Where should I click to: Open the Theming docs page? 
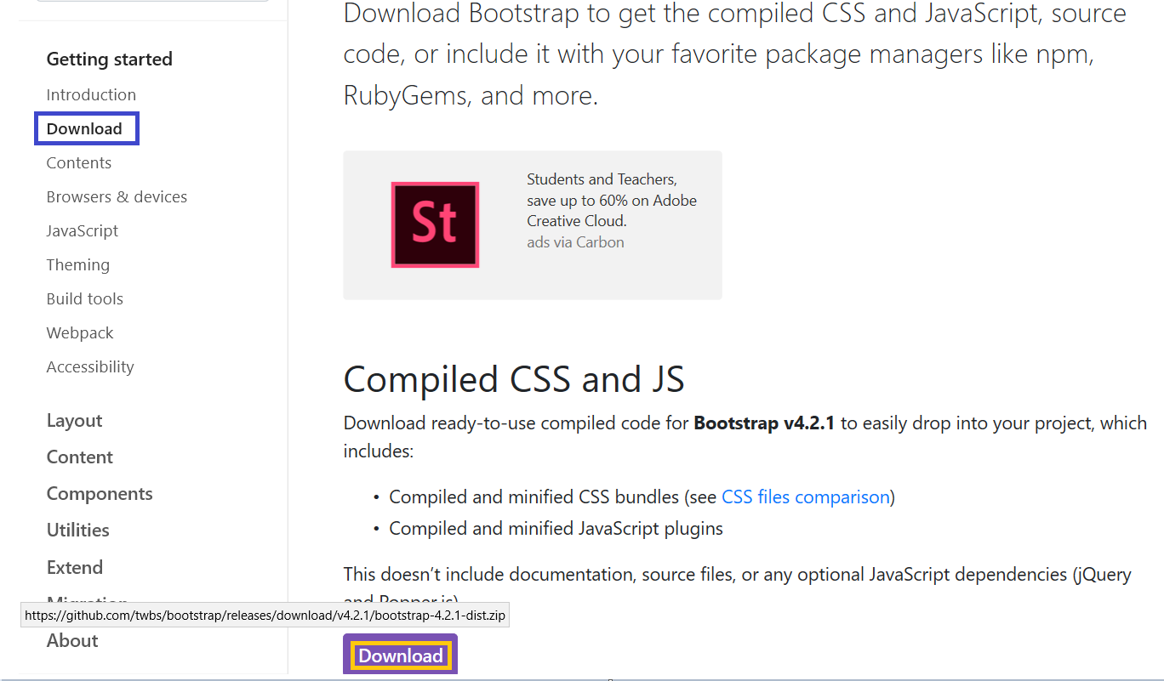pos(78,264)
